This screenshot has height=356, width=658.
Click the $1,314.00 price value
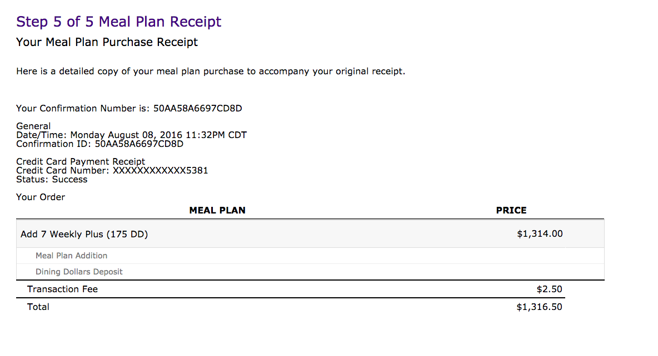point(540,233)
